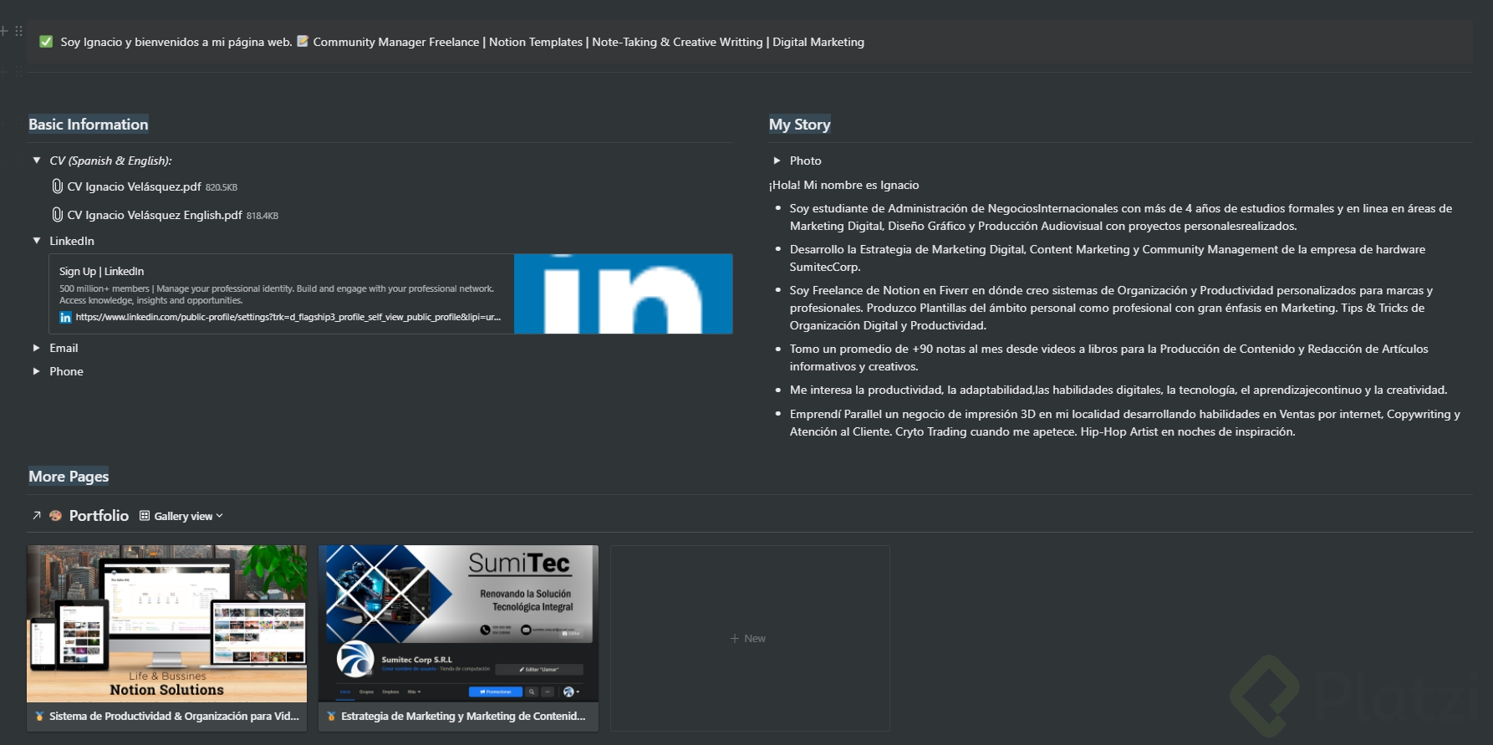Click the bullet starting Tomo un promedio
Viewport: 1493px width, 745px height.
click(x=1109, y=358)
